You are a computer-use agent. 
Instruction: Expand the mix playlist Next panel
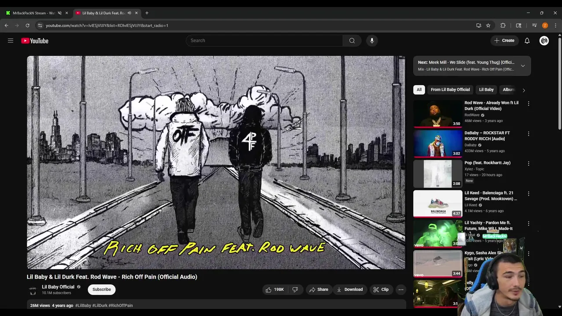[522, 66]
